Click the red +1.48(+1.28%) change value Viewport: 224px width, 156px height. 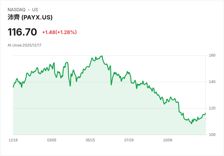tap(59, 32)
